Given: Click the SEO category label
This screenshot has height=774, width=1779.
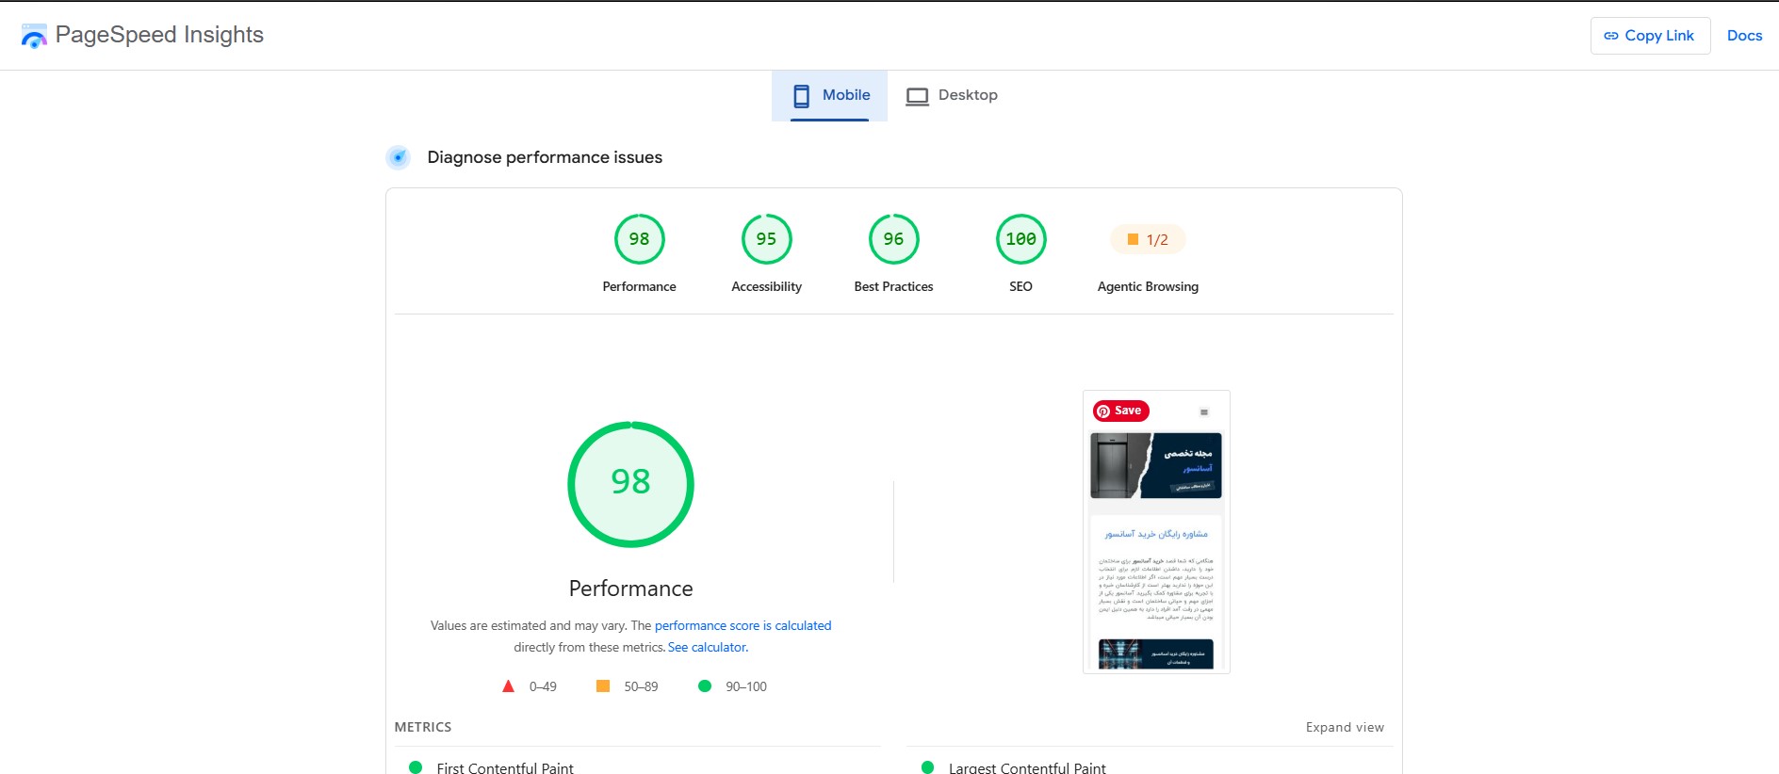Looking at the screenshot, I should click(1020, 286).
